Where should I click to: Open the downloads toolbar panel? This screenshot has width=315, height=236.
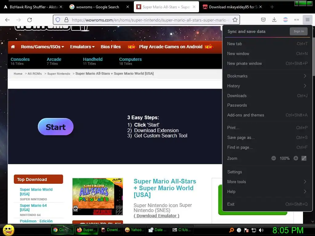click(x=274, y=20)
